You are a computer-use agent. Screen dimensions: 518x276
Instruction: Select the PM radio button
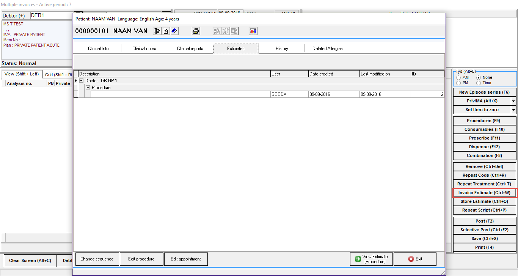click(x=458, y=83)
